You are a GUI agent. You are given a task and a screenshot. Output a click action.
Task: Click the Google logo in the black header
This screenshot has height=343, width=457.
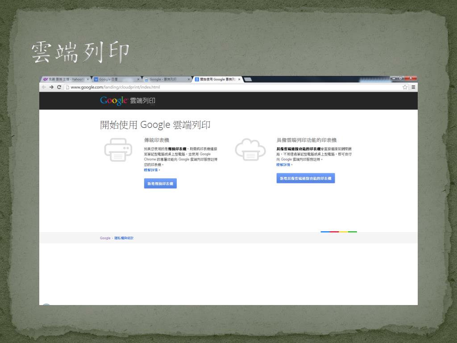[114, 100]
